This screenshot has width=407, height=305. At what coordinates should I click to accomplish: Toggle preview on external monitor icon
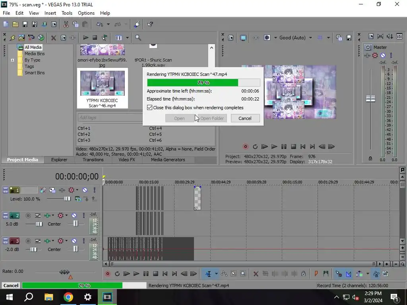(243, 38)
